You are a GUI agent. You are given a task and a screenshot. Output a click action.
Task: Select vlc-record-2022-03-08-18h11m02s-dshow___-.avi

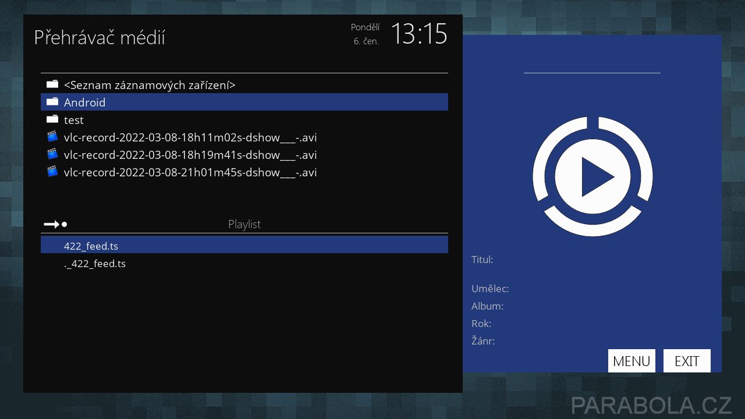click(x=244, y=137)
